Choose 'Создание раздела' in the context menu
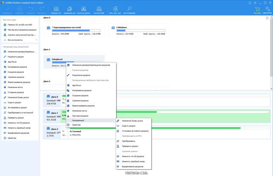Image resolution: width=273 pixels, height=176 pixels. [x=91, y=95]
